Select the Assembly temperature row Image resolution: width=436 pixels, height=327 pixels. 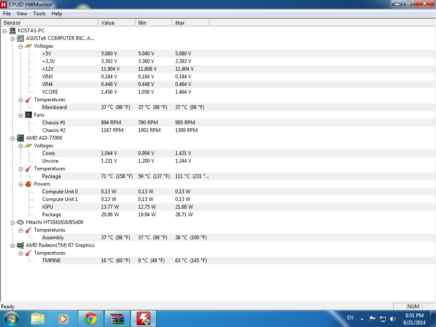(x=238, y=238)
